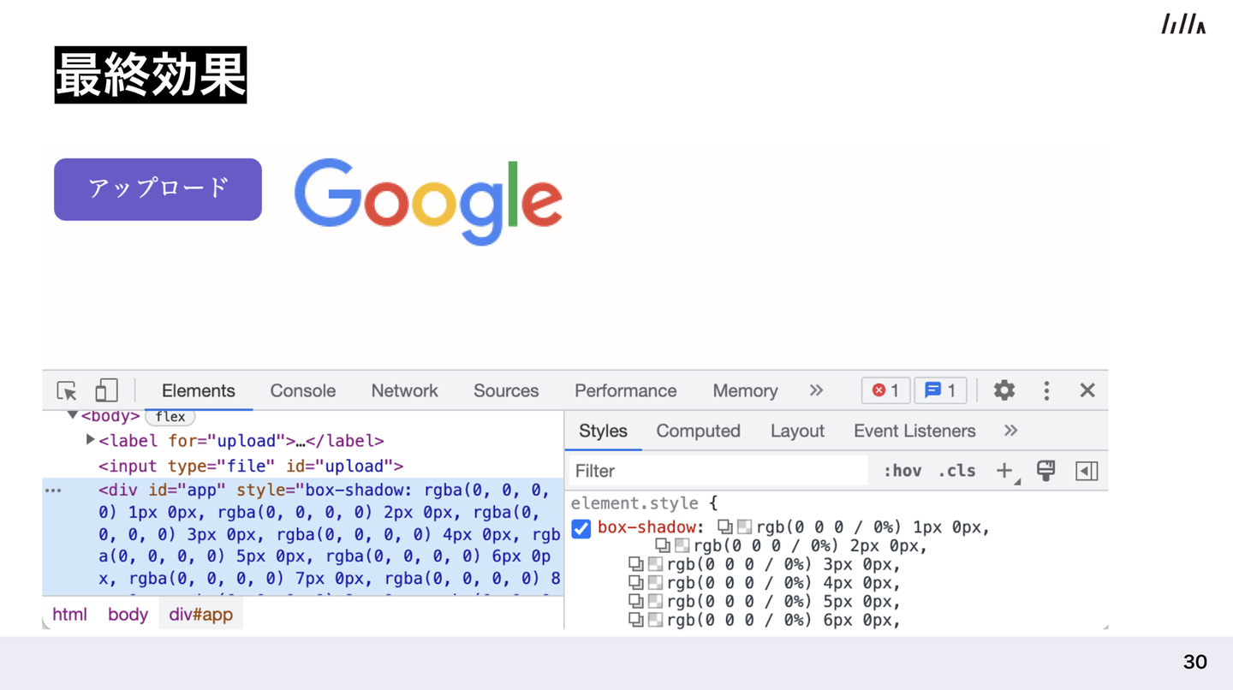The width and height of the screenshot is (1233, 690).
Task: Click the Google logo image
Action: click(428, 201)
